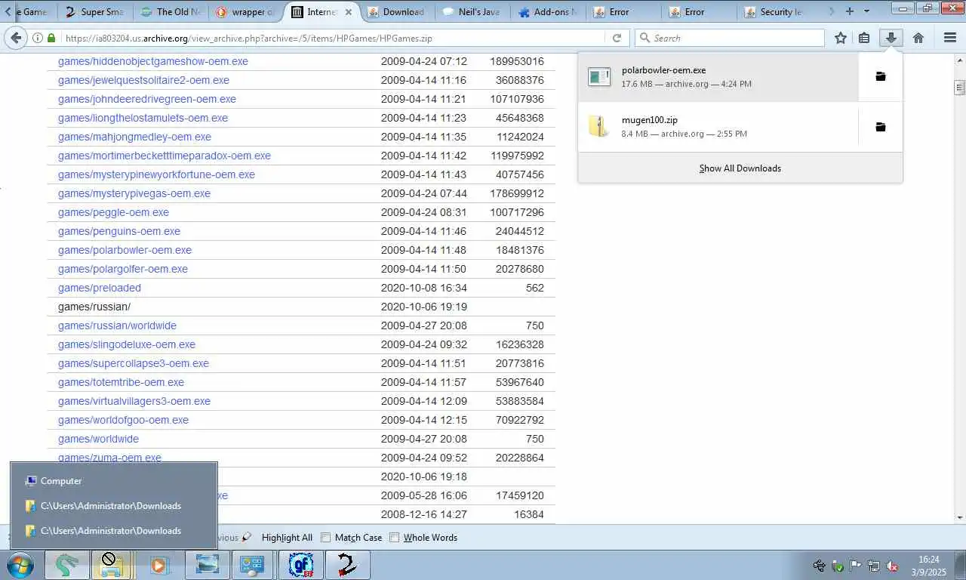
Task: Open games/peggle-oem.exe link
Action: point(113,212)
